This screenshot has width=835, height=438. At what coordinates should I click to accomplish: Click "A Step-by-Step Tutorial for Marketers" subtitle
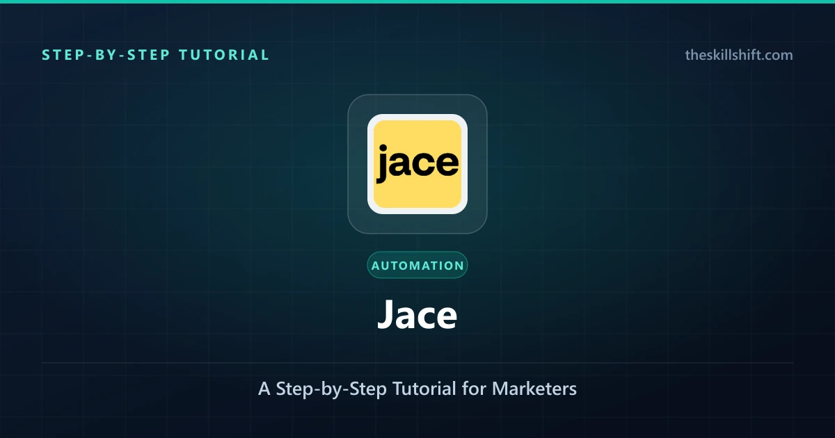point(417,389)
